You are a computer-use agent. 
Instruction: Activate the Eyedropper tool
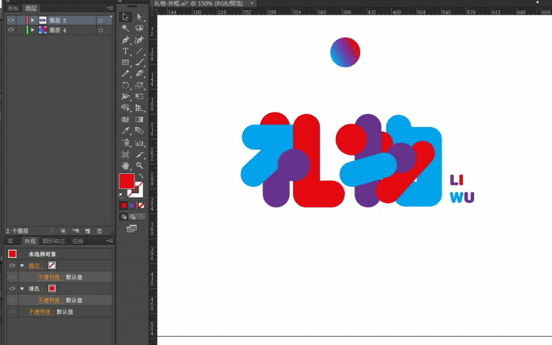pyautogui.click(x=126, y=130)
